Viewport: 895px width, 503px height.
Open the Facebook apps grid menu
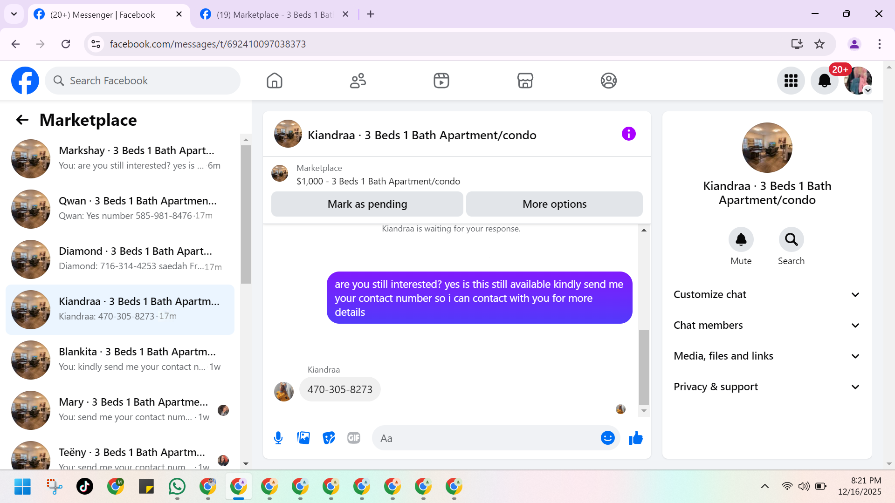pos(791,81)
